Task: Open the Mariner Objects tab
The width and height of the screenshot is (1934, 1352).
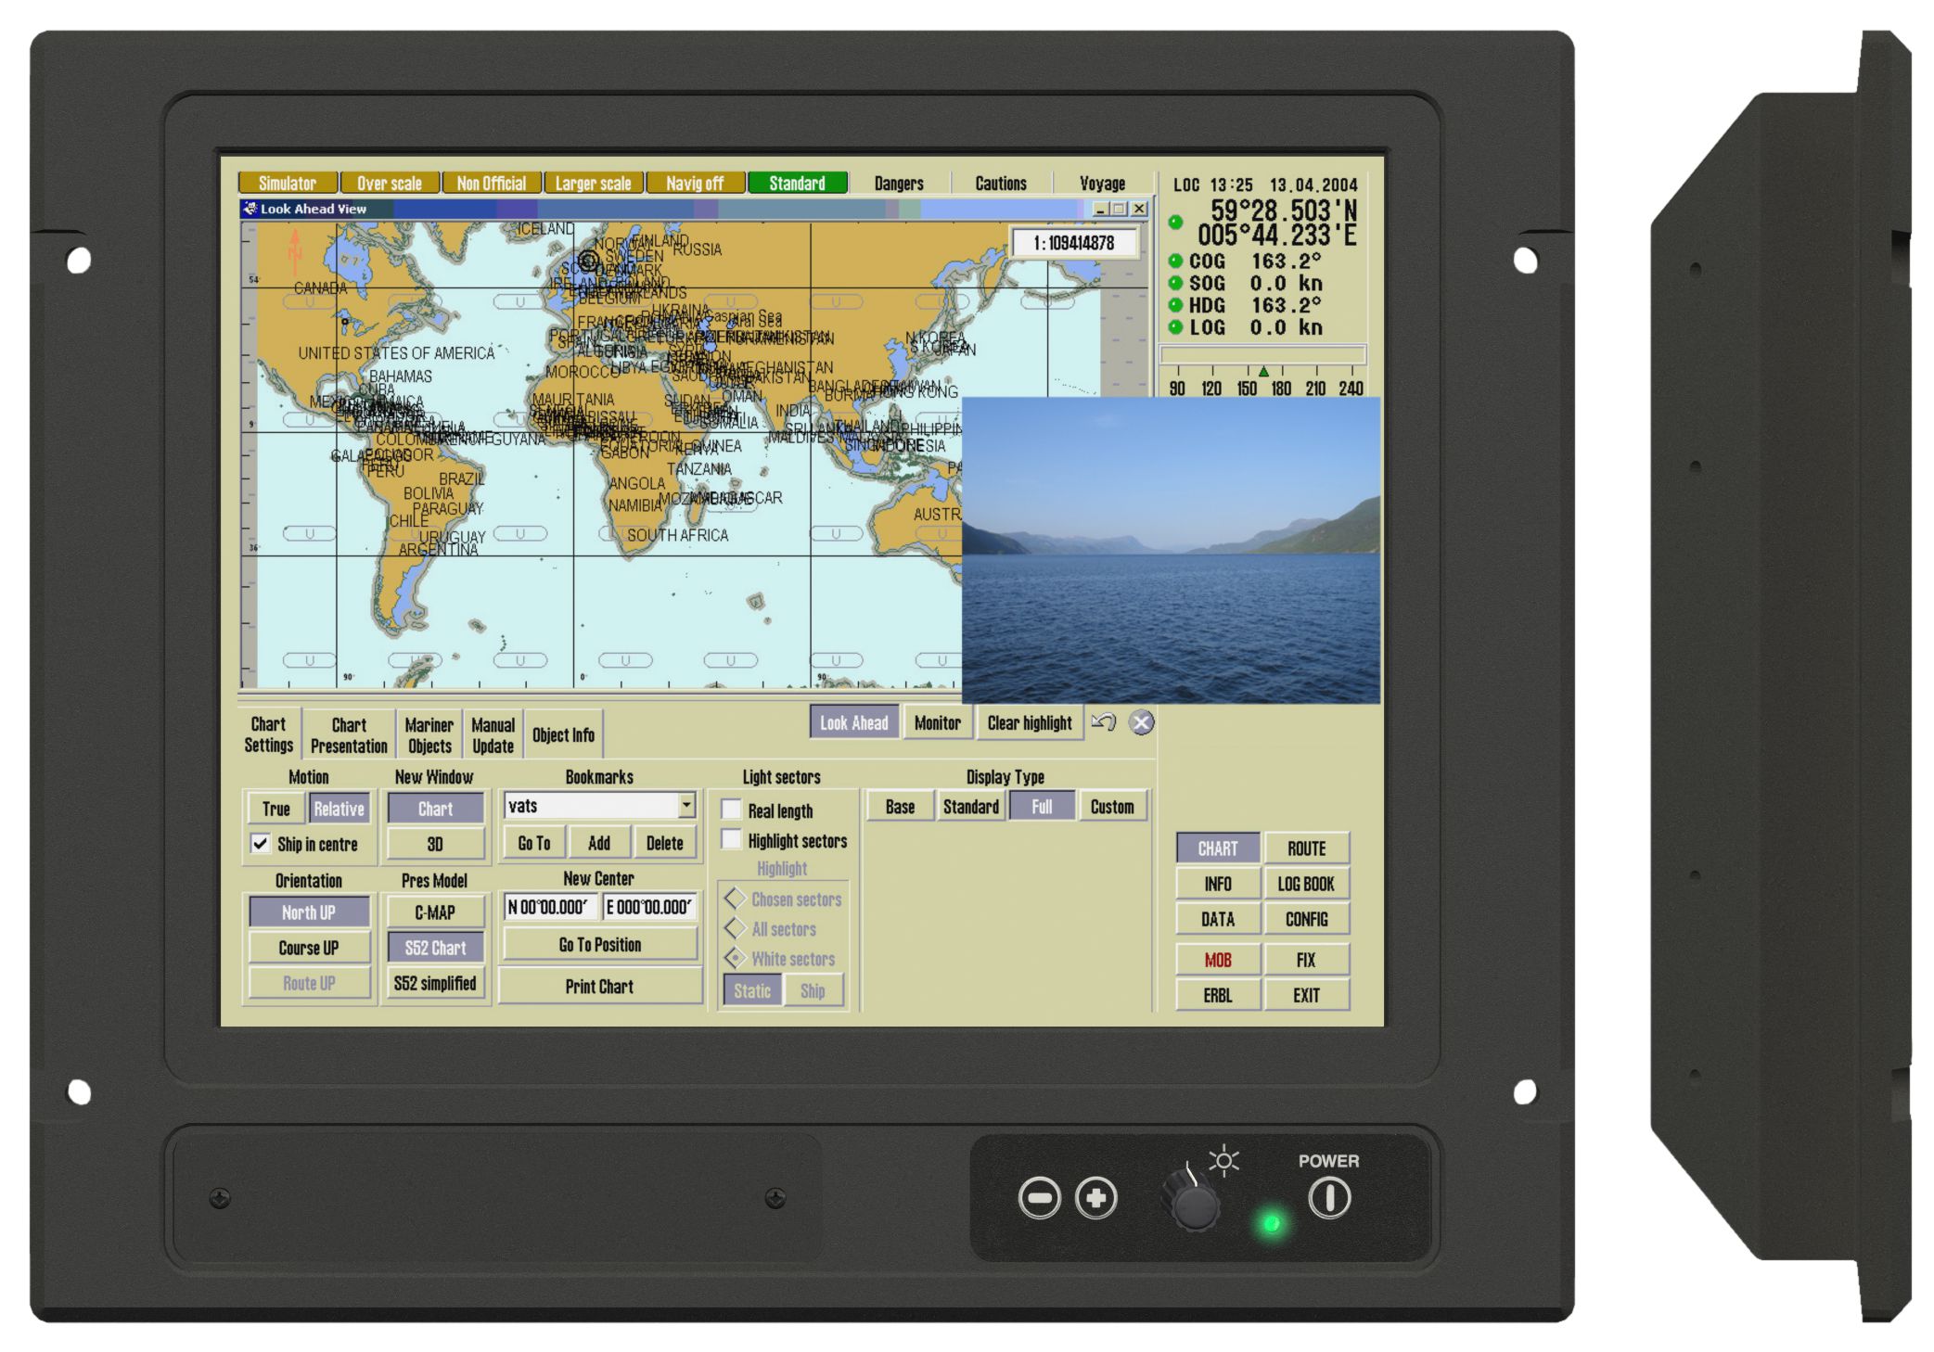Action: [x=429, y=735]
